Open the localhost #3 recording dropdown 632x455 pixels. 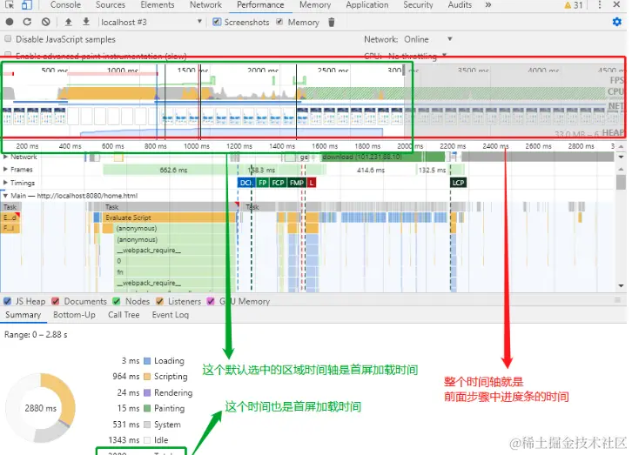coord(151,22)
